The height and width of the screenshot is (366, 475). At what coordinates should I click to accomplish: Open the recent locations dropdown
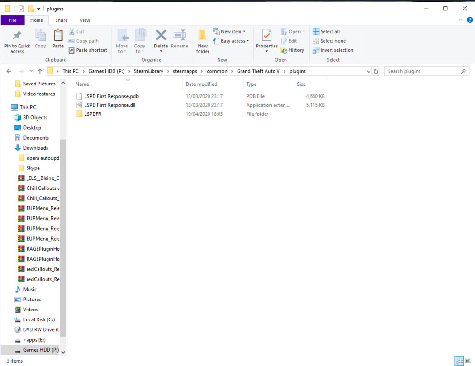click(x=31, y=71)
